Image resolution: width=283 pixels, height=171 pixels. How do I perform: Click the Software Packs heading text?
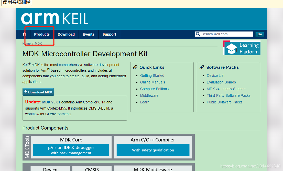point(223,67)
